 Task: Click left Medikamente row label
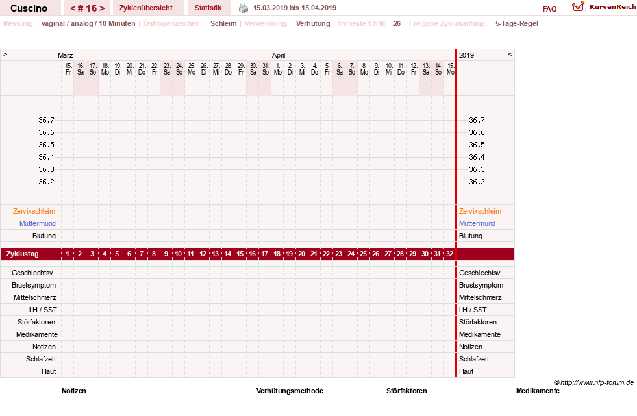(x=37, y=334)
